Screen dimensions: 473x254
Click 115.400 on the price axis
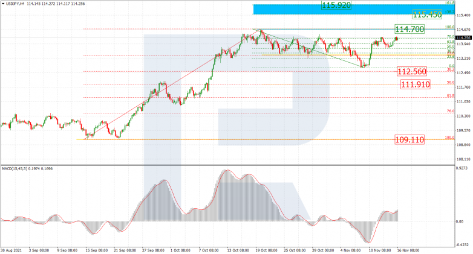[464, 15]
